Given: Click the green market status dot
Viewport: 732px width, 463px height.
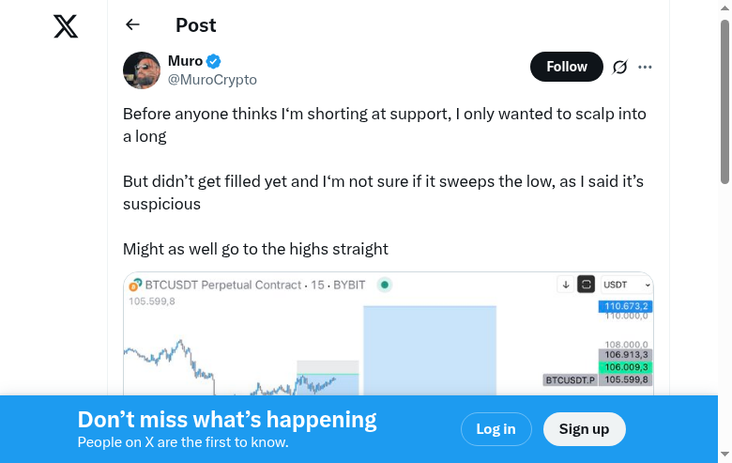Looking at the screenshot, I should pos(385,285).
